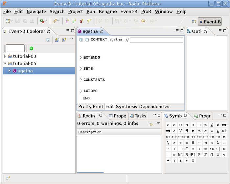
Task: Switch to the Dependencies tab
Action: click(154, 106)
